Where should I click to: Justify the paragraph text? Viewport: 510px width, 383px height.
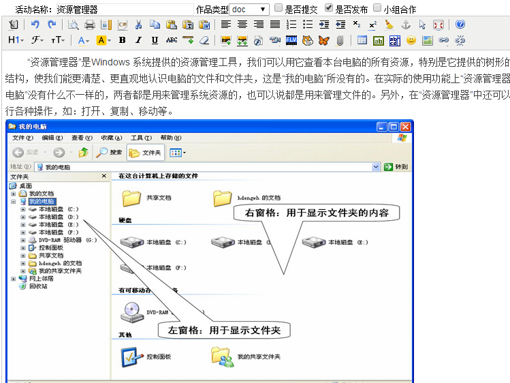[x=275, y=25]
